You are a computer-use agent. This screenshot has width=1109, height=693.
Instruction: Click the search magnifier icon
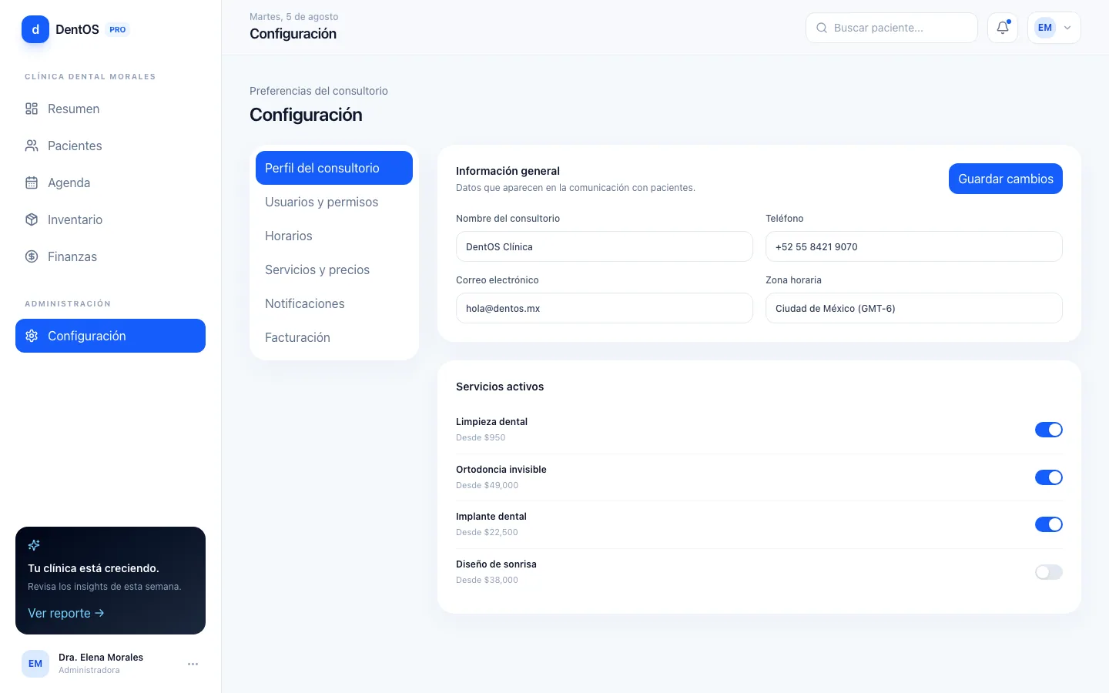[x=822, y=28]
